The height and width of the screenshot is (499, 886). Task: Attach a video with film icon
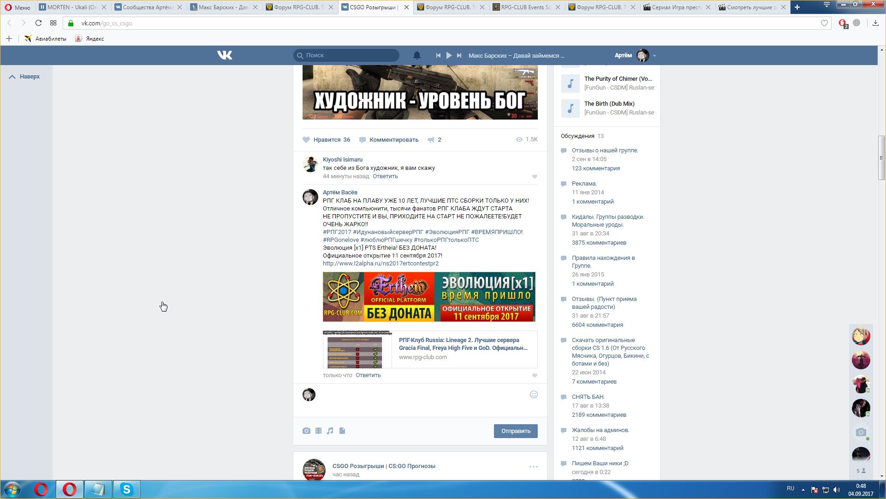pos(318,431)
